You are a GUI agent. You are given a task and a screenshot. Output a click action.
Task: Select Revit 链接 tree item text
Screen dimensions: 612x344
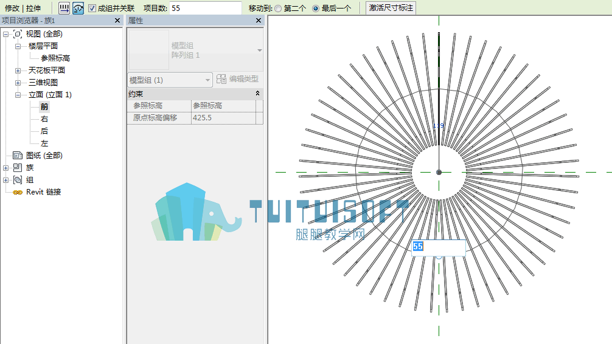[44, 192]
